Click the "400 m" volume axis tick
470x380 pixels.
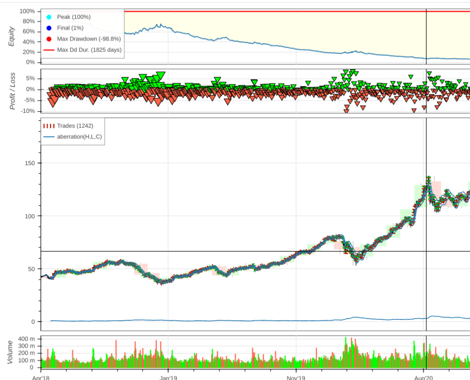point(27,339)
